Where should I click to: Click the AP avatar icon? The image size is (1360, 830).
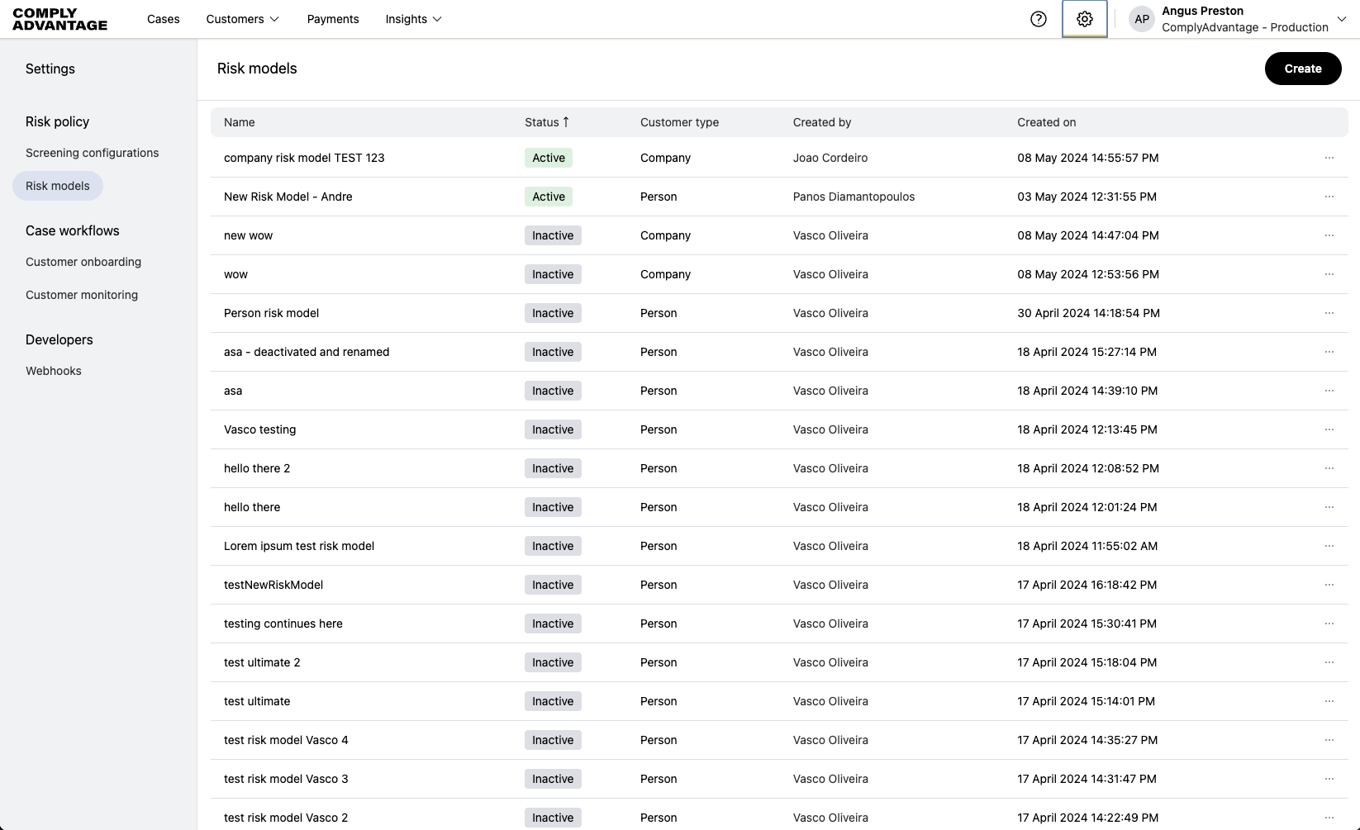(1141, 18)
